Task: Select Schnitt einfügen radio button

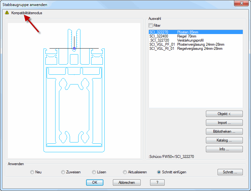Action: (x=159, y=172)
